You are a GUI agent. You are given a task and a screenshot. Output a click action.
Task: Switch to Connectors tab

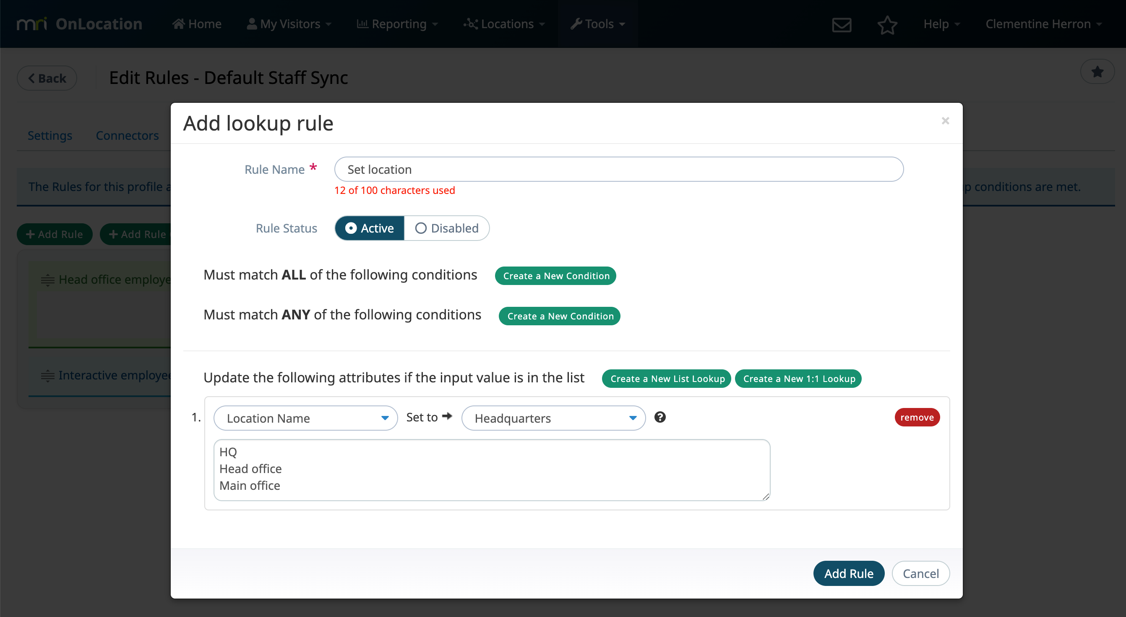tap(127, 136)
